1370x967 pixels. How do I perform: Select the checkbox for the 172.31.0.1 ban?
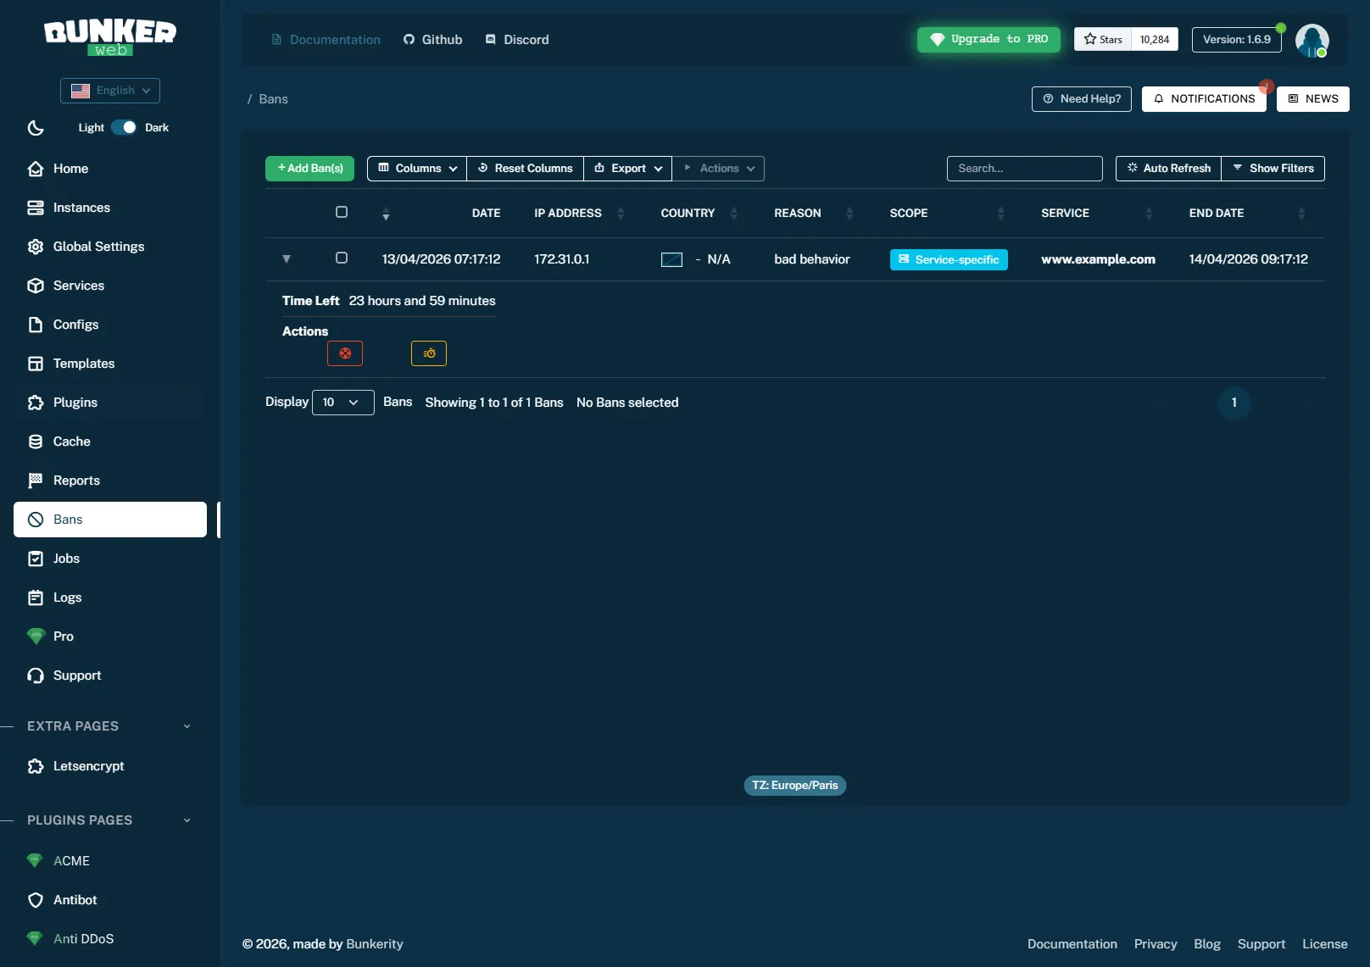click(342, 258)
